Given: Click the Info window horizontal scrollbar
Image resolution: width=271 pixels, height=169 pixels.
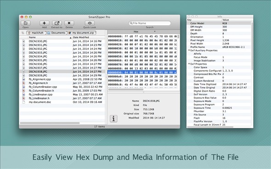Looking at the screenshot, I should click(x=210, y=127).
